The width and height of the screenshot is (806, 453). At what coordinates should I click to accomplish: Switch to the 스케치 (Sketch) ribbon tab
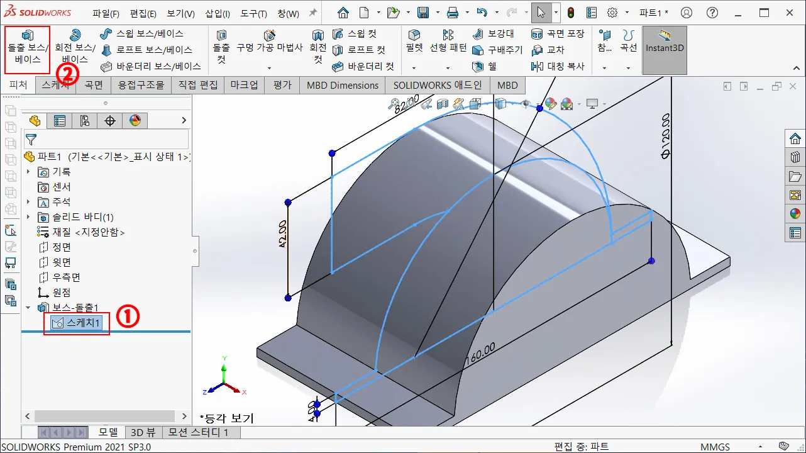[x=55, y=85]
